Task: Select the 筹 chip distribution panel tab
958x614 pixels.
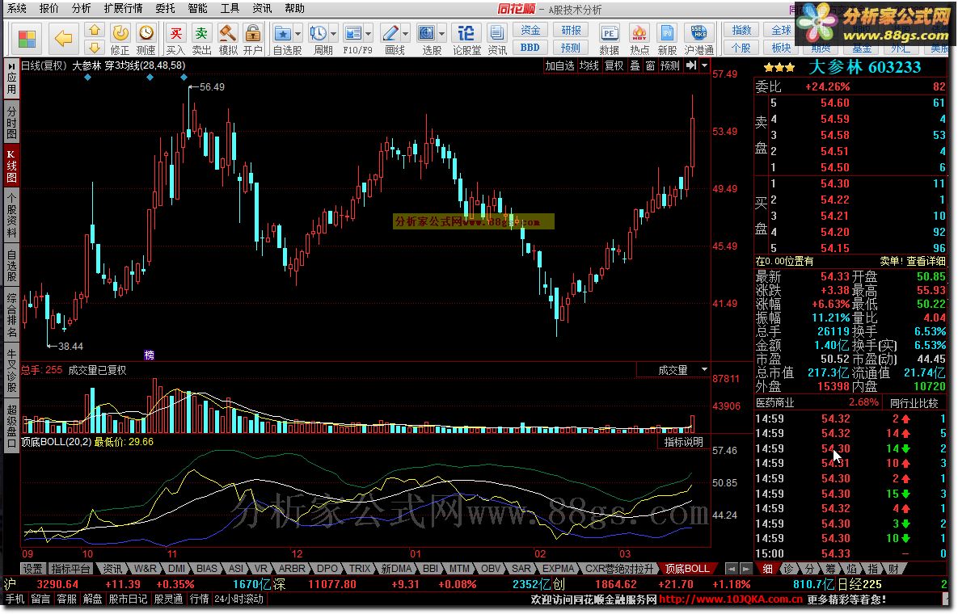Action: (831, 569)
